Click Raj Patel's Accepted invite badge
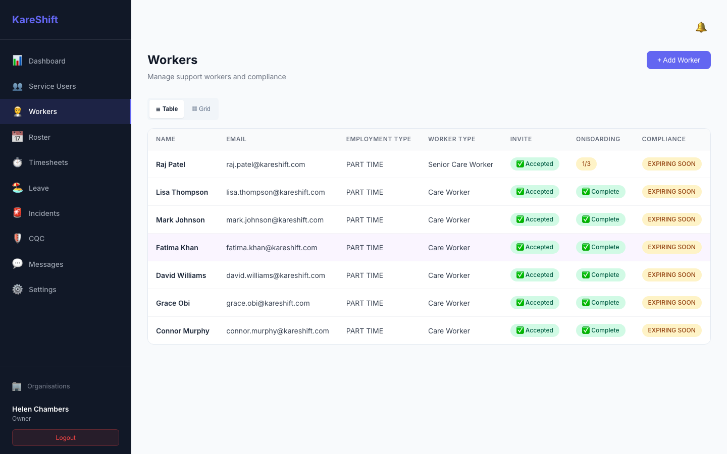Screen dimensions: 727x454 point(535,164)
